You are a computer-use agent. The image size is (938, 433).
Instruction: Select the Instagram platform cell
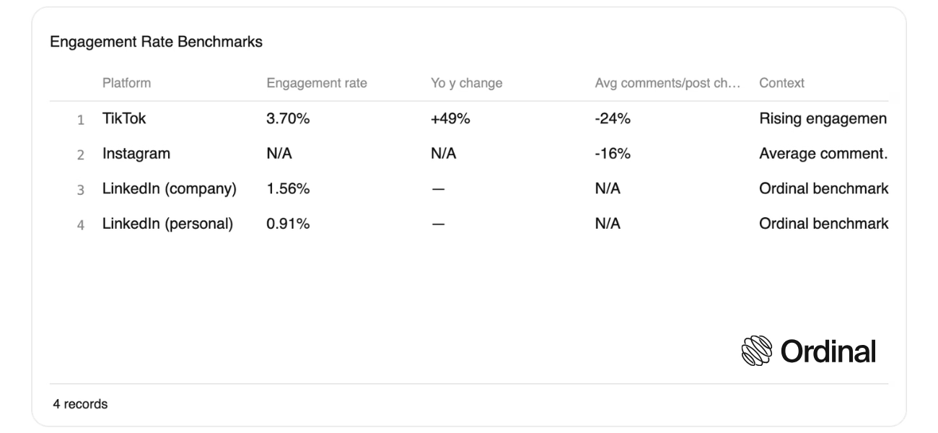[136, 154]
